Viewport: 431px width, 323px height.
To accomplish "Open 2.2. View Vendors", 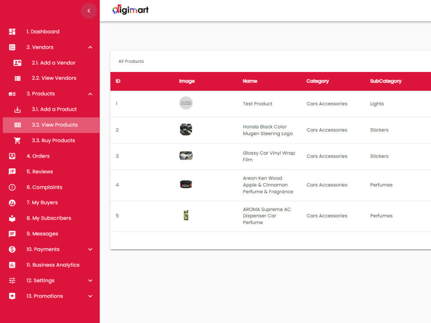I will (54, 78).
